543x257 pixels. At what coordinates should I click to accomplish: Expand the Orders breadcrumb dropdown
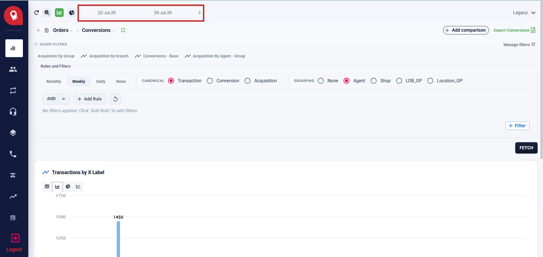click(x=72, y=31)
